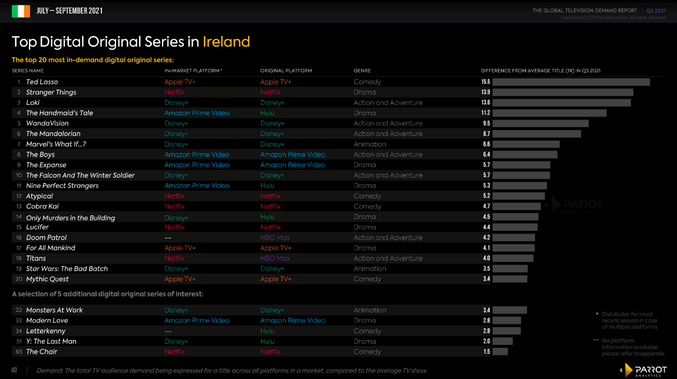The width and height of the screenshot is (677, 379).
Task: Click the 'Distributor for most recent season' footnote
Action: point(629,320)
